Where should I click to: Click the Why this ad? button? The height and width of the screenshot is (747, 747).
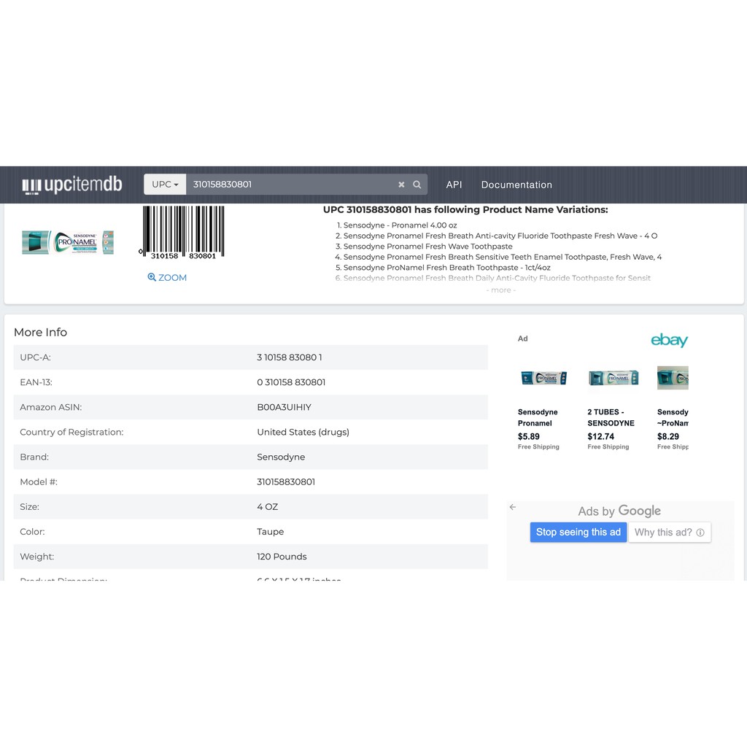tap(663, 533)
